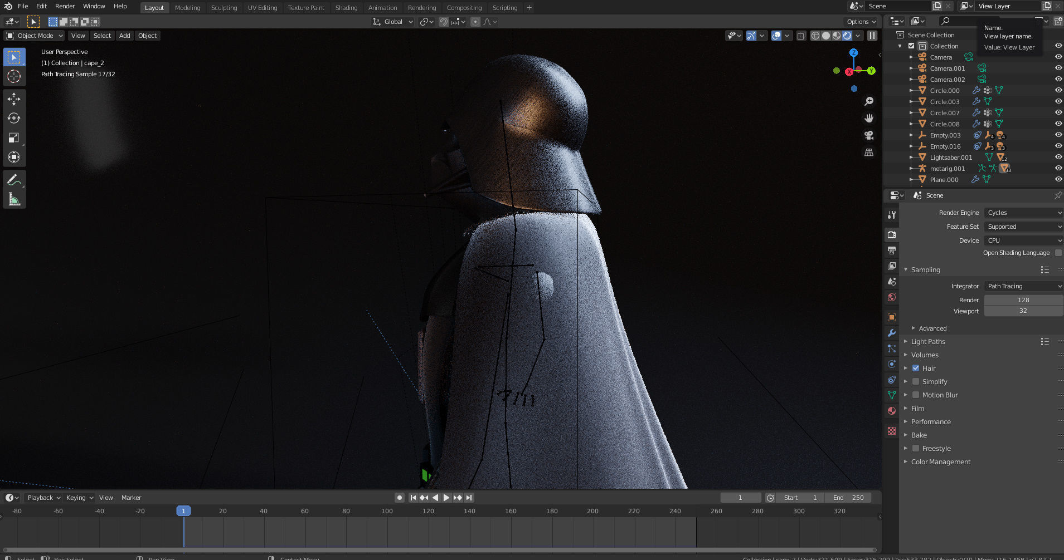
Task: Pause viewport render preview
Action: tap(872, 36)
